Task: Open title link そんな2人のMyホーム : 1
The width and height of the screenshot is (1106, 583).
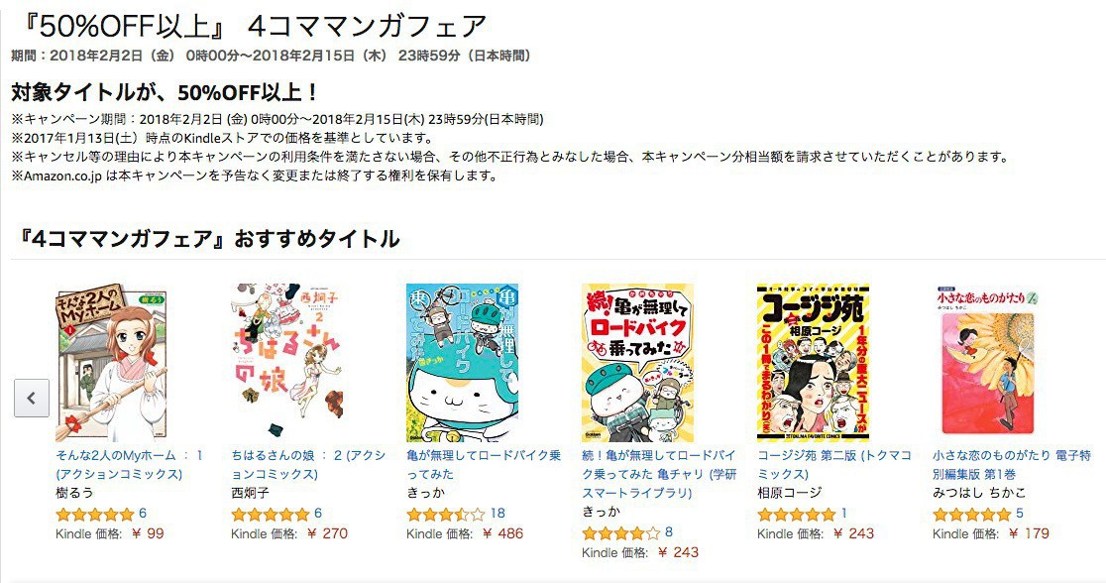Action: (x=129, y=464)
